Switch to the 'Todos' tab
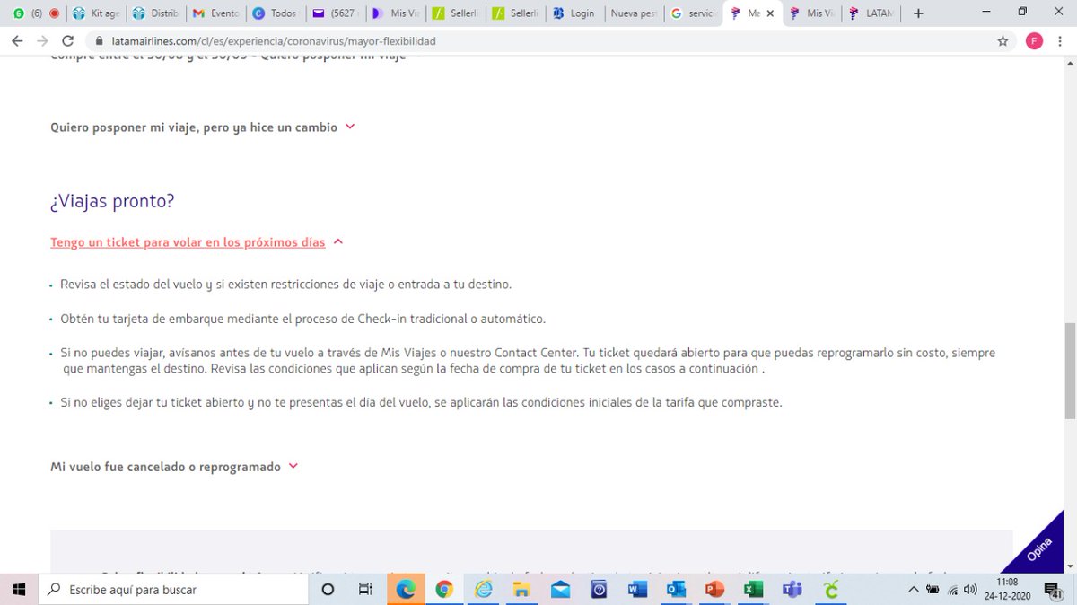This screenshot has width=1077, height=605. [276, 13]
